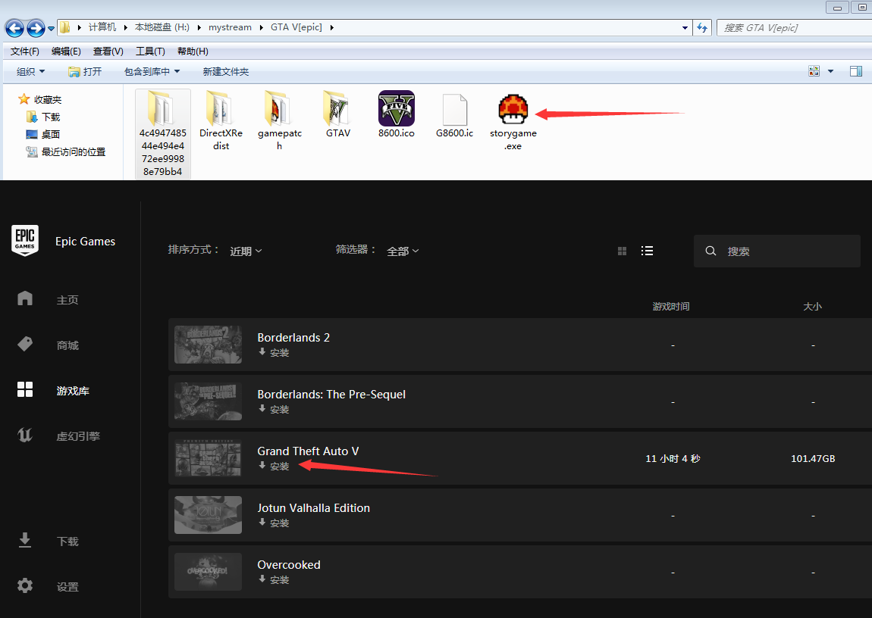This screenshot has height=618, width=872.
Task: Click the Grand Theft Auto V title
Action: (308, 451)
